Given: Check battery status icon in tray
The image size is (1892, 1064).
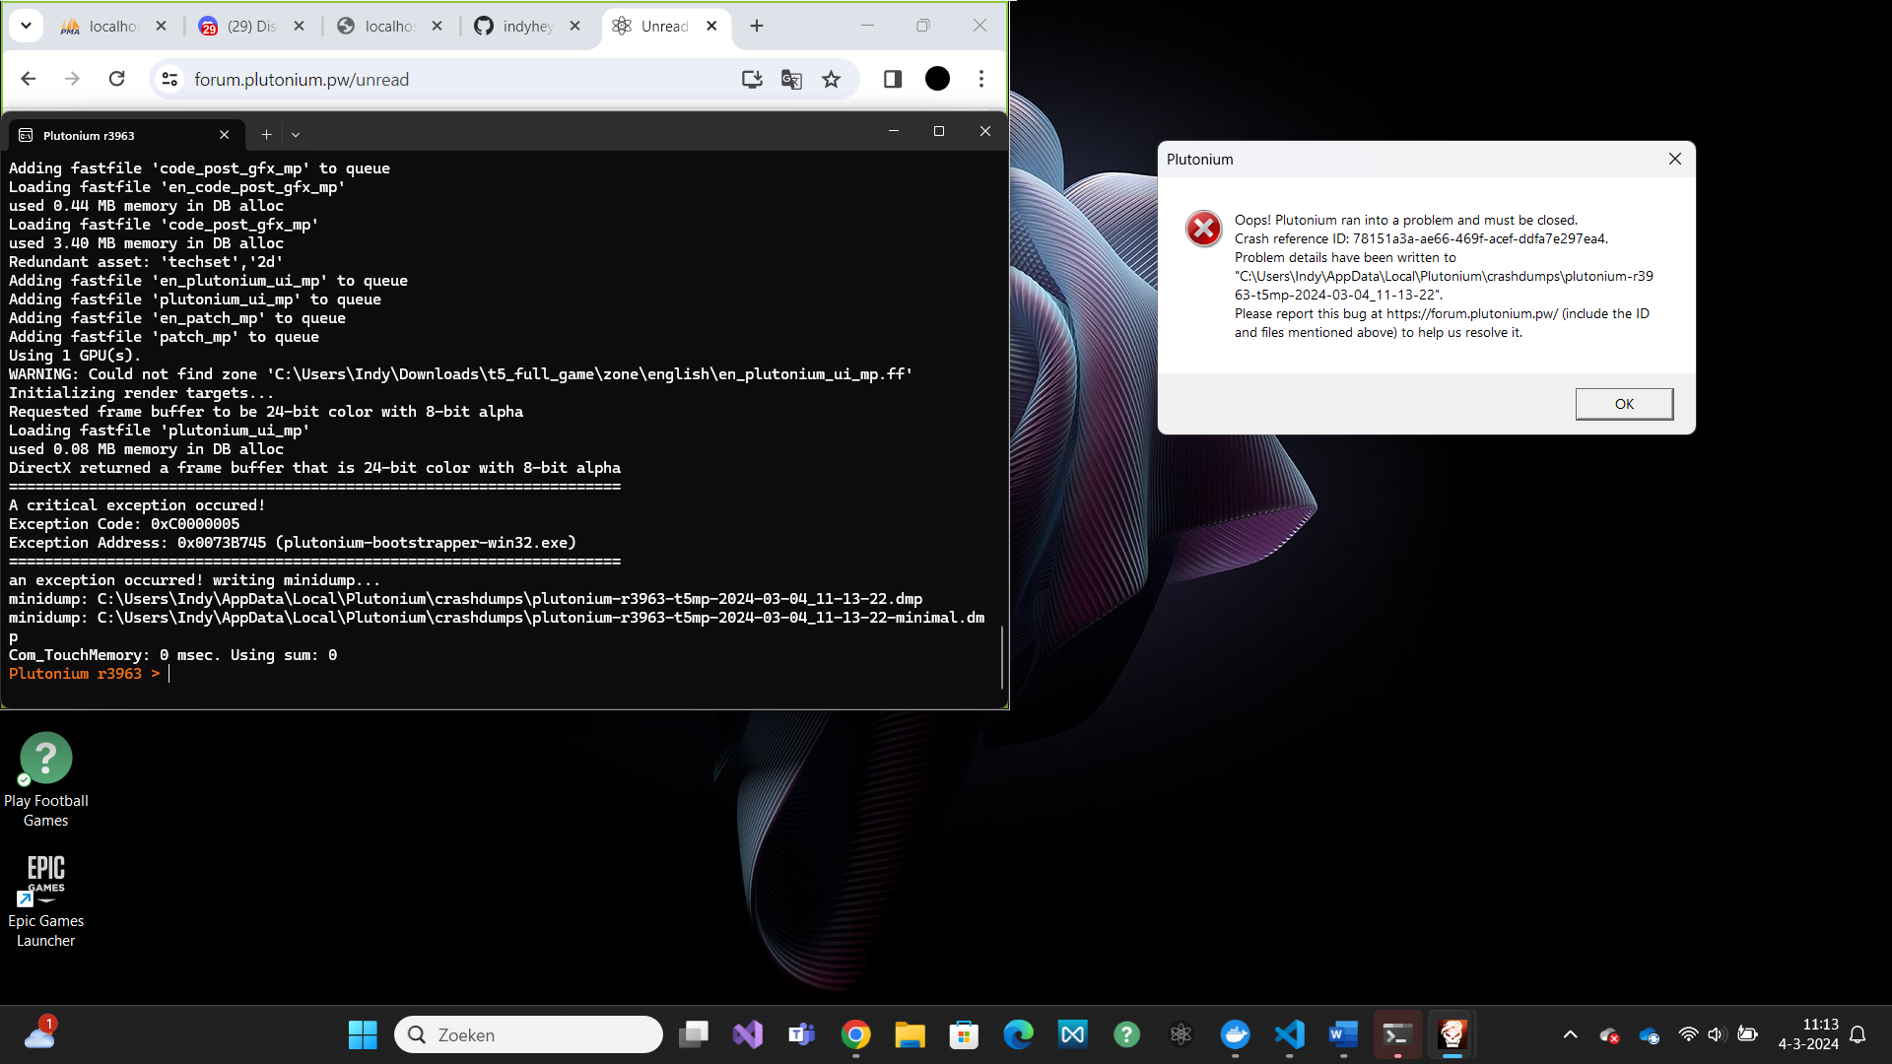Looking at the screenshot, I should (x=1747, y=1034).
